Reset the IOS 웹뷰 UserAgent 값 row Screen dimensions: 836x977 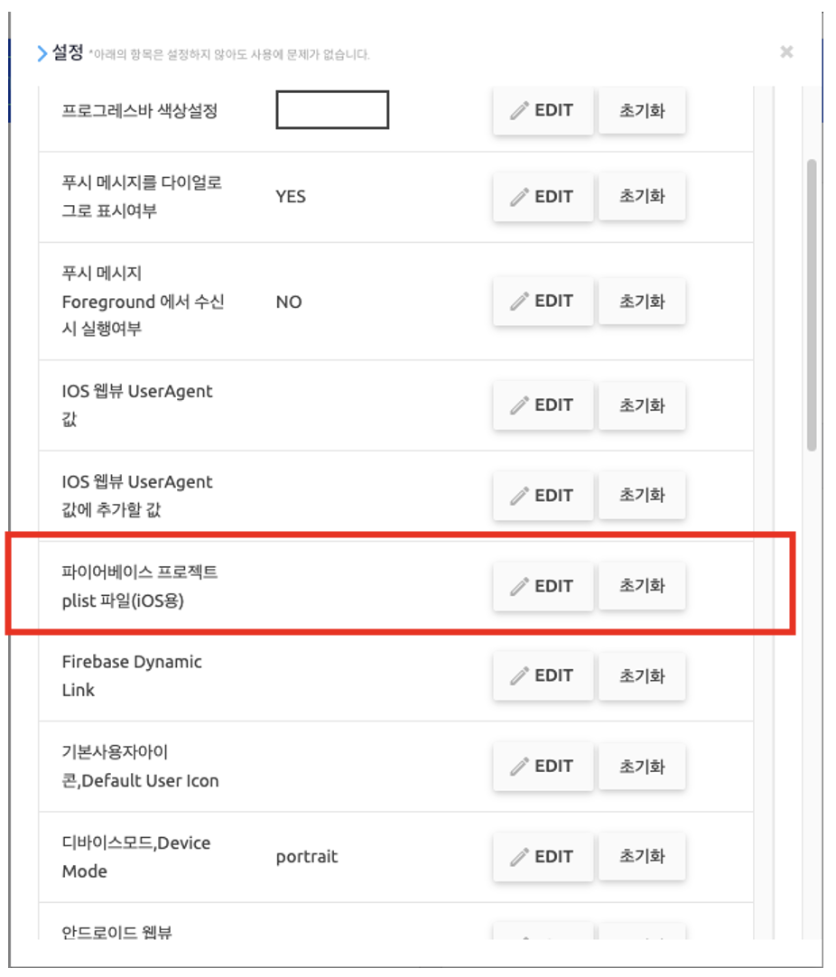tap(642, 405)
